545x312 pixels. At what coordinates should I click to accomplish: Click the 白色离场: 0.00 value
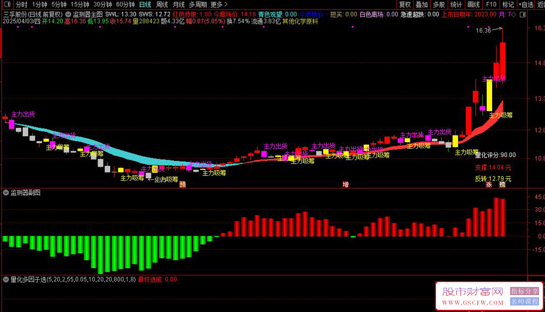[x=379, y=15]
